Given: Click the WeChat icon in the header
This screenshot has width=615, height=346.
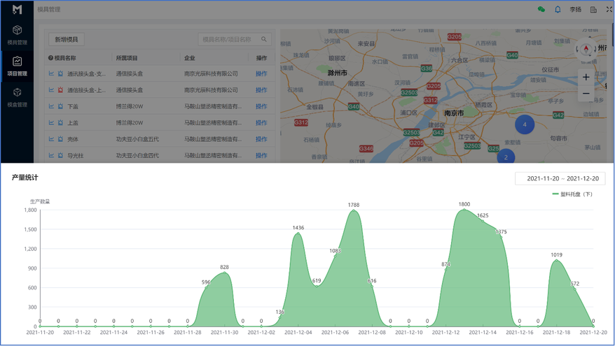Looking at the screenshot, I should click(541, 10).
